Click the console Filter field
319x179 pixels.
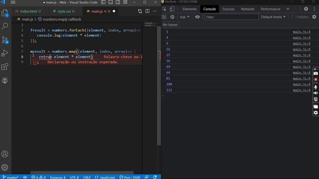231,17
